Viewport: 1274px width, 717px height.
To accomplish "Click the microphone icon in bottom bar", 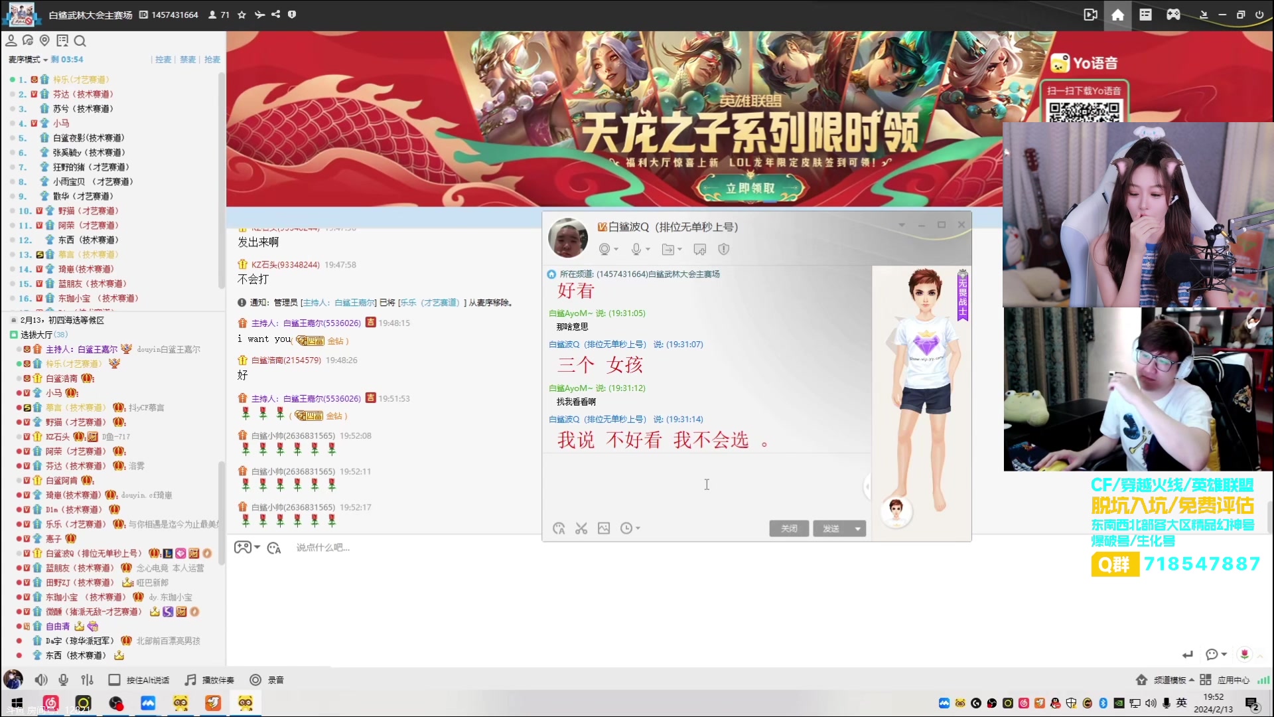I will pyautogui.click(x=64, y=680).
